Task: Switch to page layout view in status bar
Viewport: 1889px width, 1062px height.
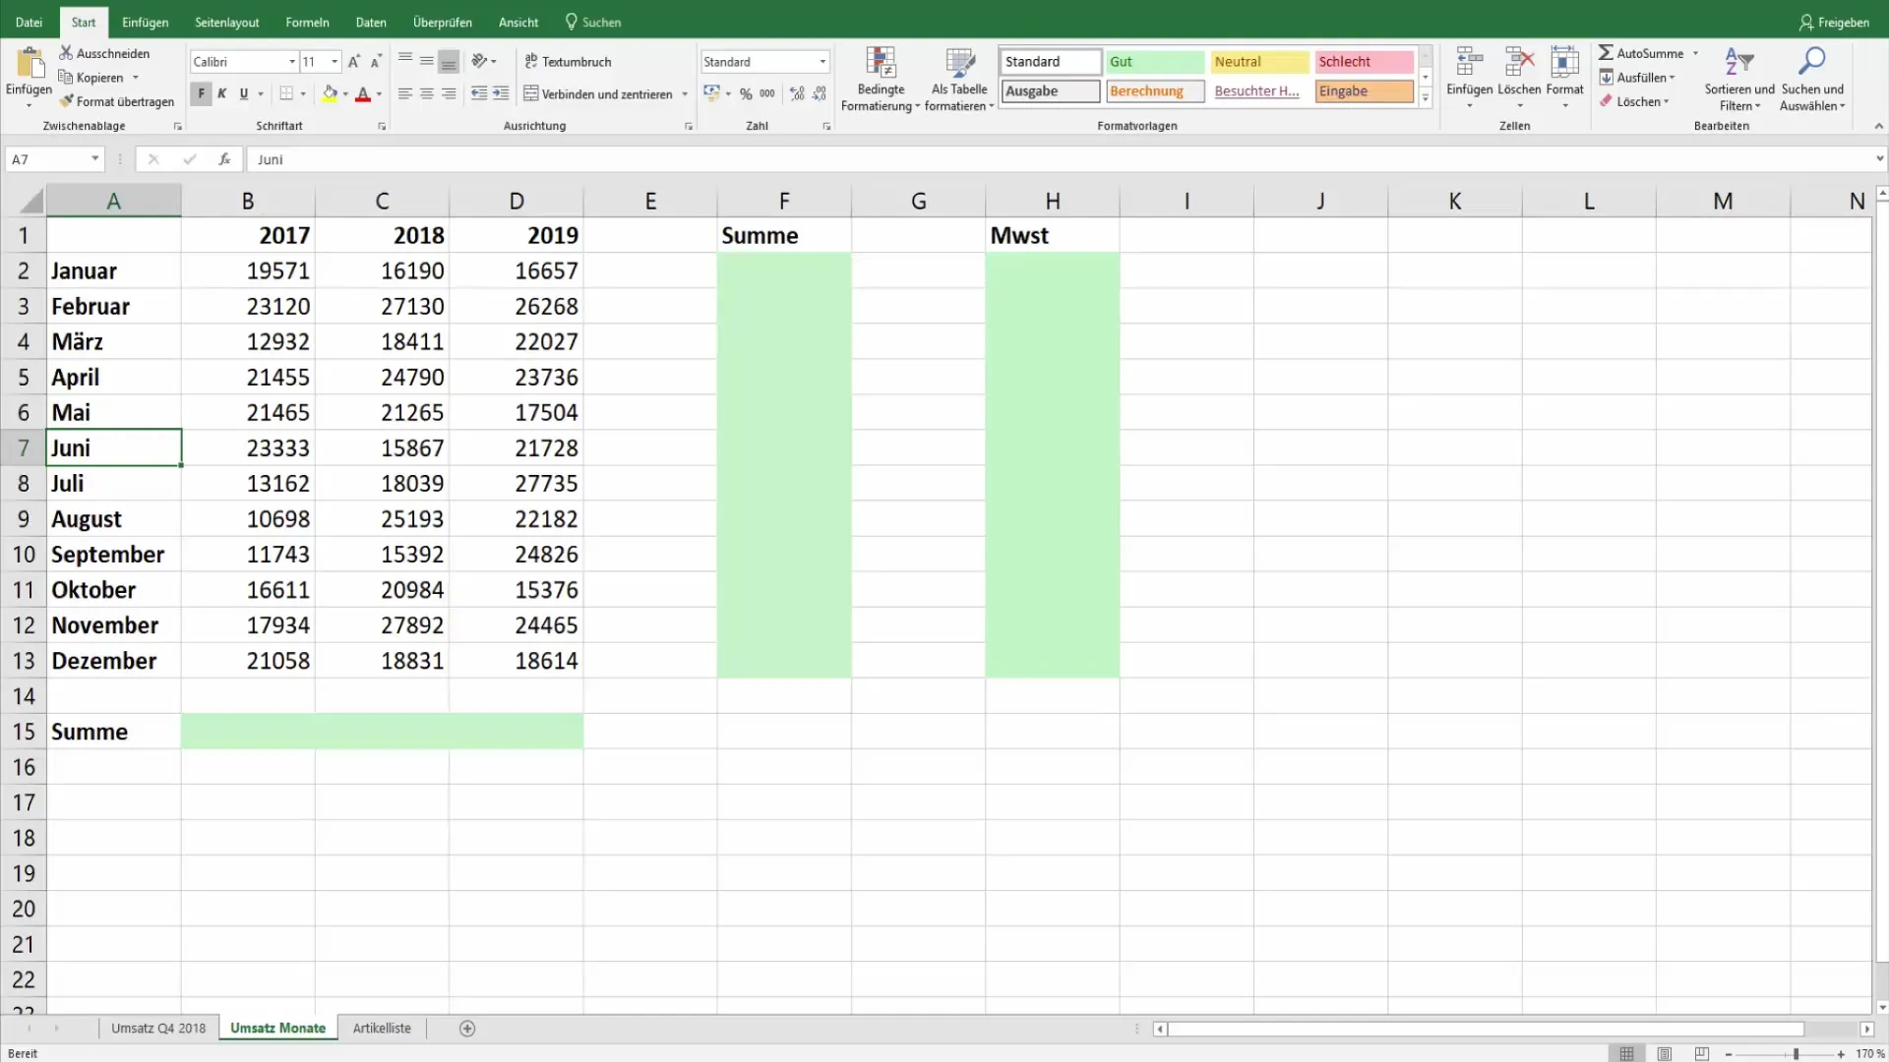Action: 1664,1053
